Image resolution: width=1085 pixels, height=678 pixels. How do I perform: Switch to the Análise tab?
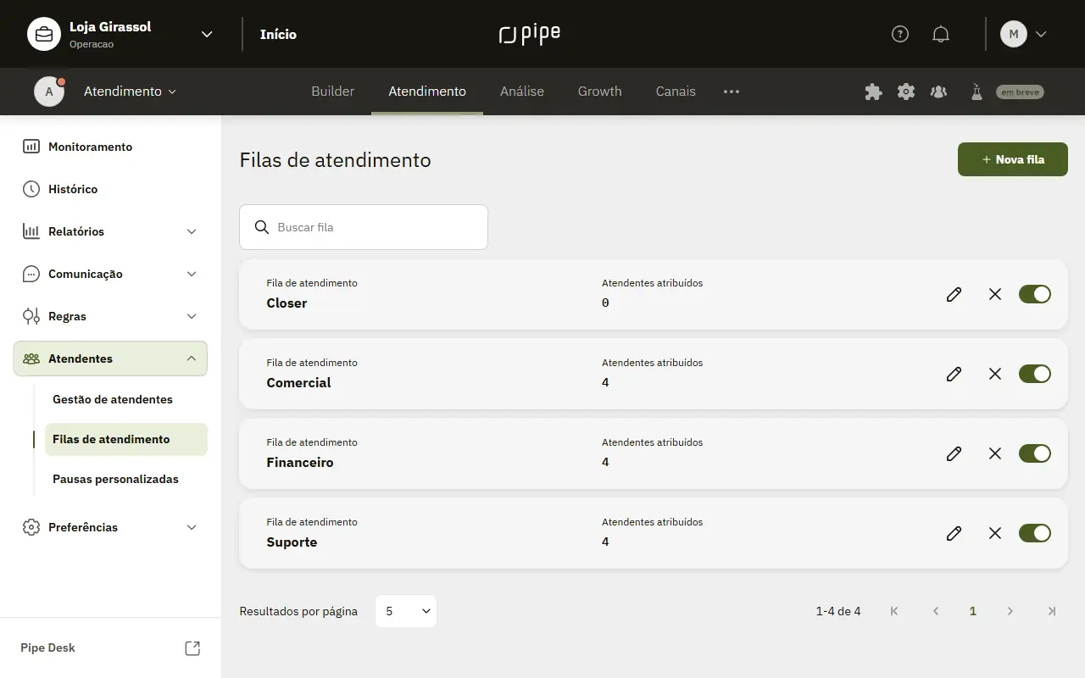tap(522, 92)
